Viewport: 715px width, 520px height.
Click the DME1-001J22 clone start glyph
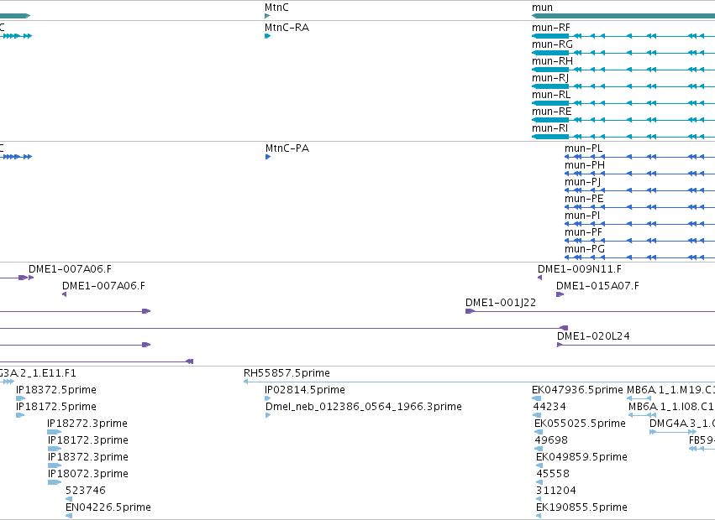(470, 311)
